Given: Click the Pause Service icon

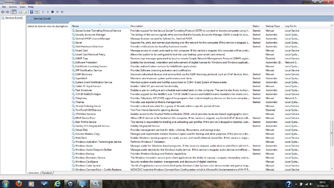Looking at the screenshot, I should click(x=57, y=12).
